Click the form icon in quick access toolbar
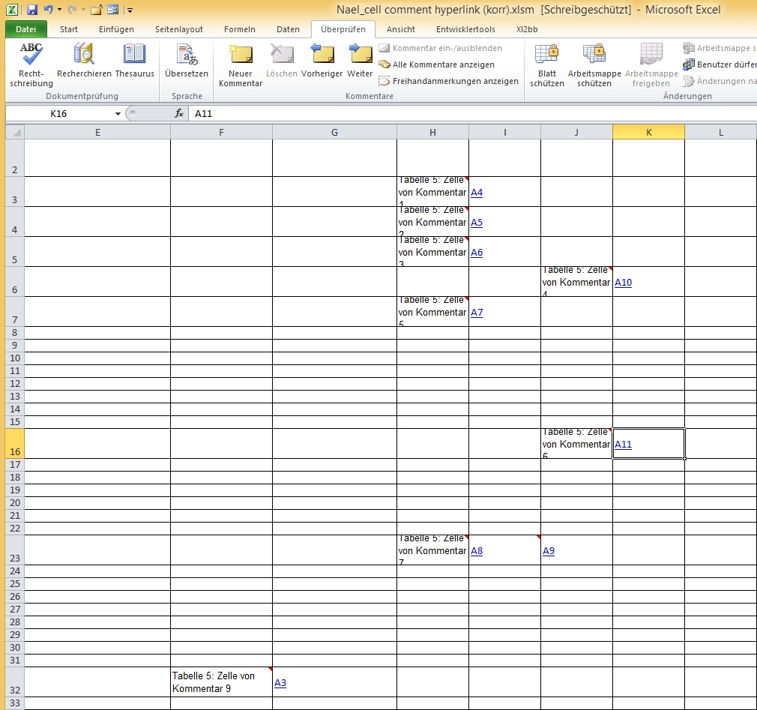The height and width of the screenshot is (710, 757). pyautogui.click(x=113, y=10)
